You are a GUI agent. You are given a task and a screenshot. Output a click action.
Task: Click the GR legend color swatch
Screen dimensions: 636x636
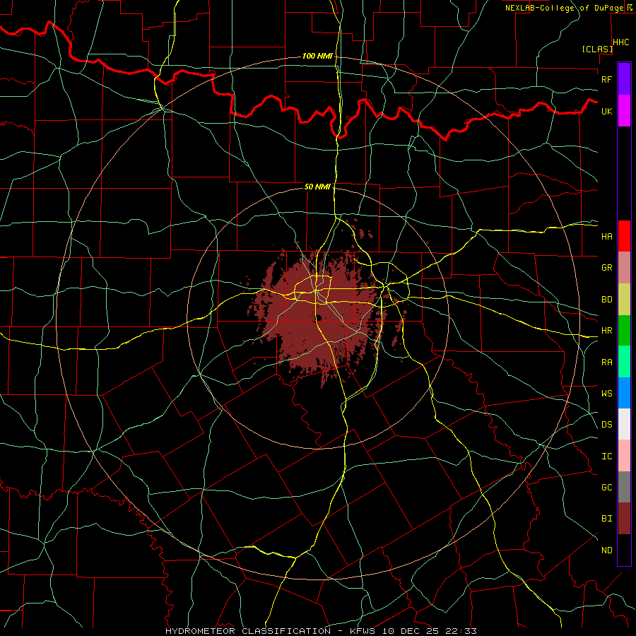tap(624, 268)
